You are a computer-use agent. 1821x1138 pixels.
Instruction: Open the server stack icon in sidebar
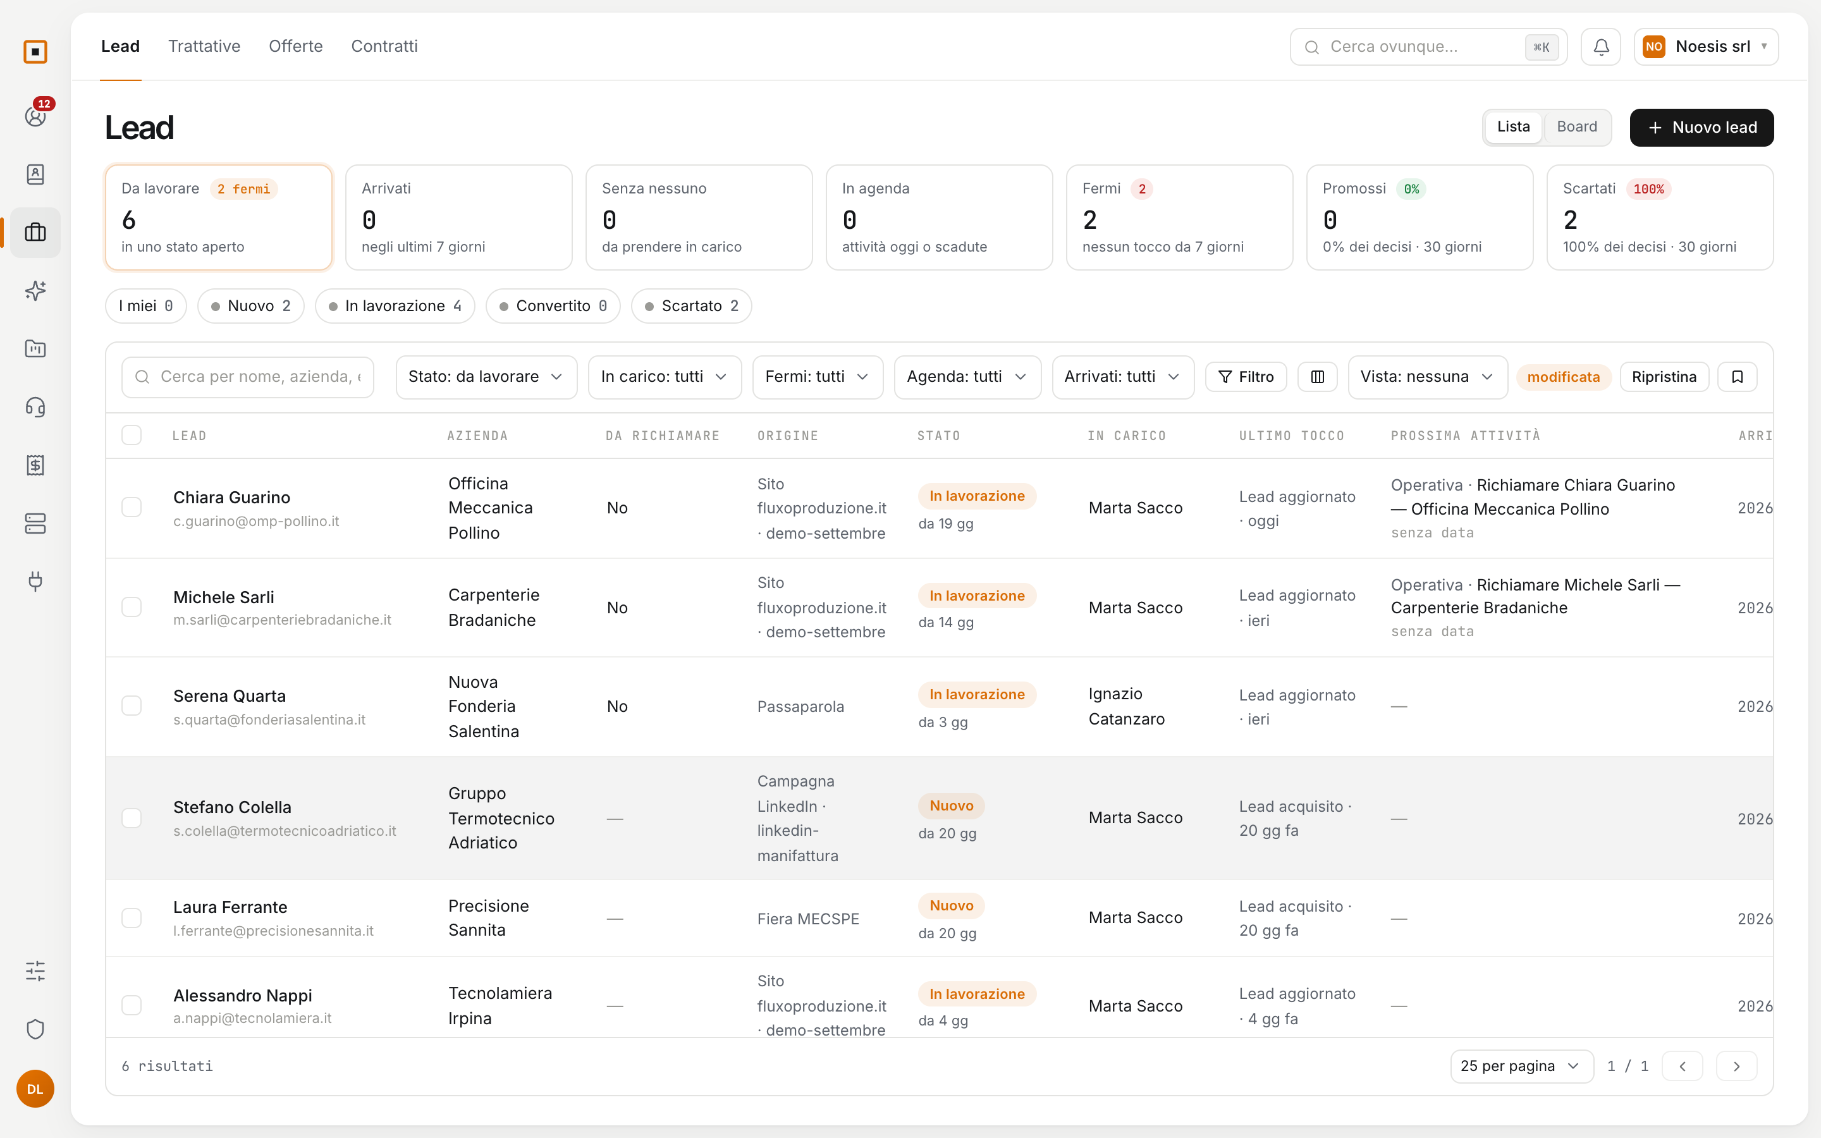[35, 523]
